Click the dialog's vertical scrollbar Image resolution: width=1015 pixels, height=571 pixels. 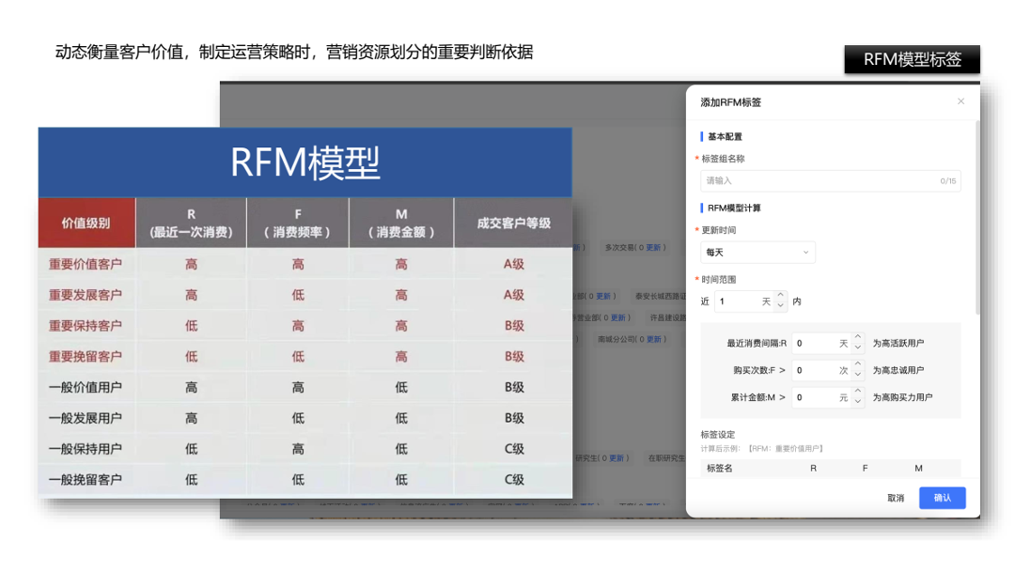click(976, 216)
